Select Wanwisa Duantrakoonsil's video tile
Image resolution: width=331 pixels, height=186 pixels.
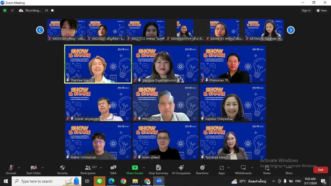point(165,64)
